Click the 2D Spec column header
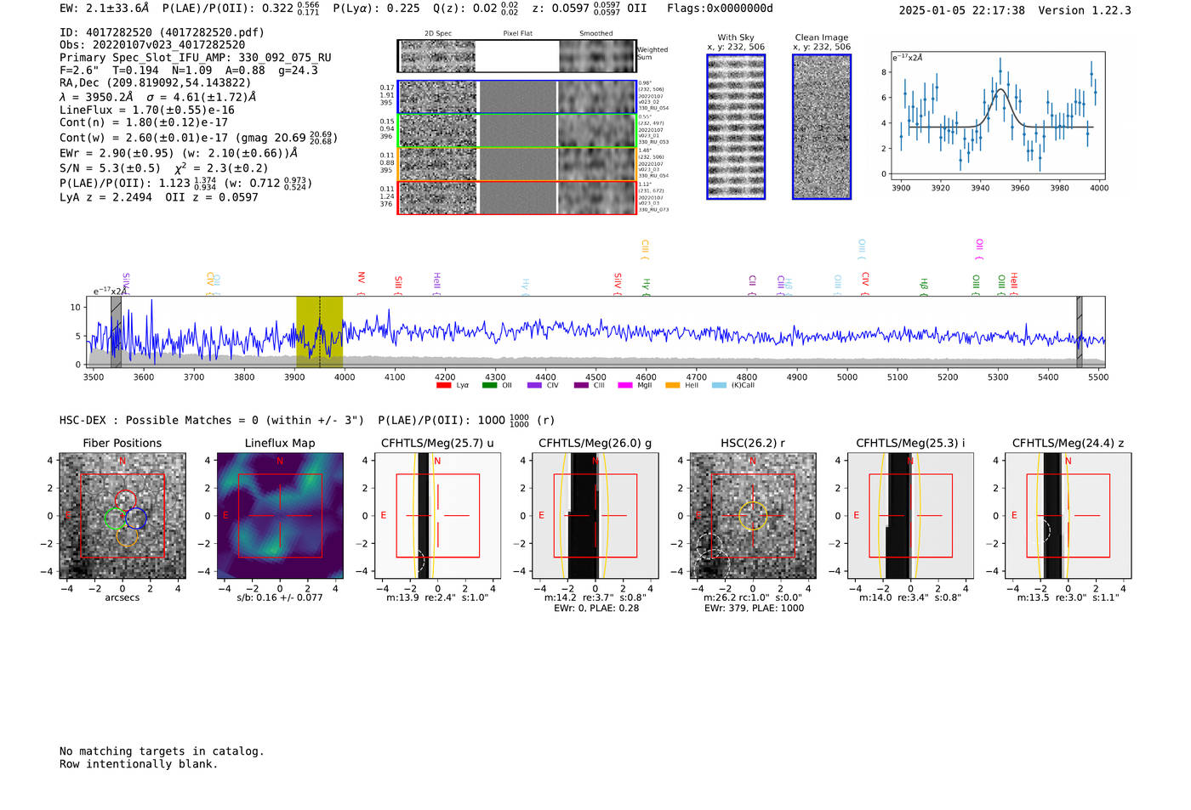Image resolution: width=1191 pixels, height=810 pixels. pos(438,34)
